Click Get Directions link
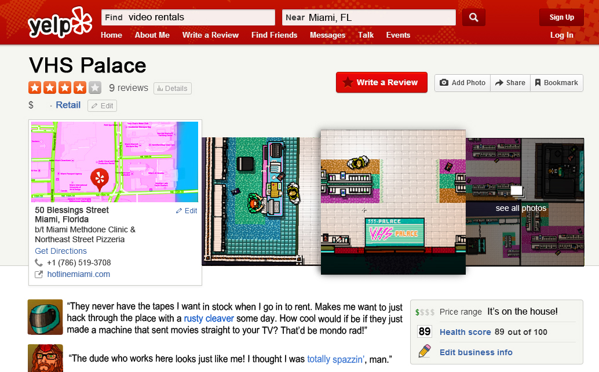 61,251
